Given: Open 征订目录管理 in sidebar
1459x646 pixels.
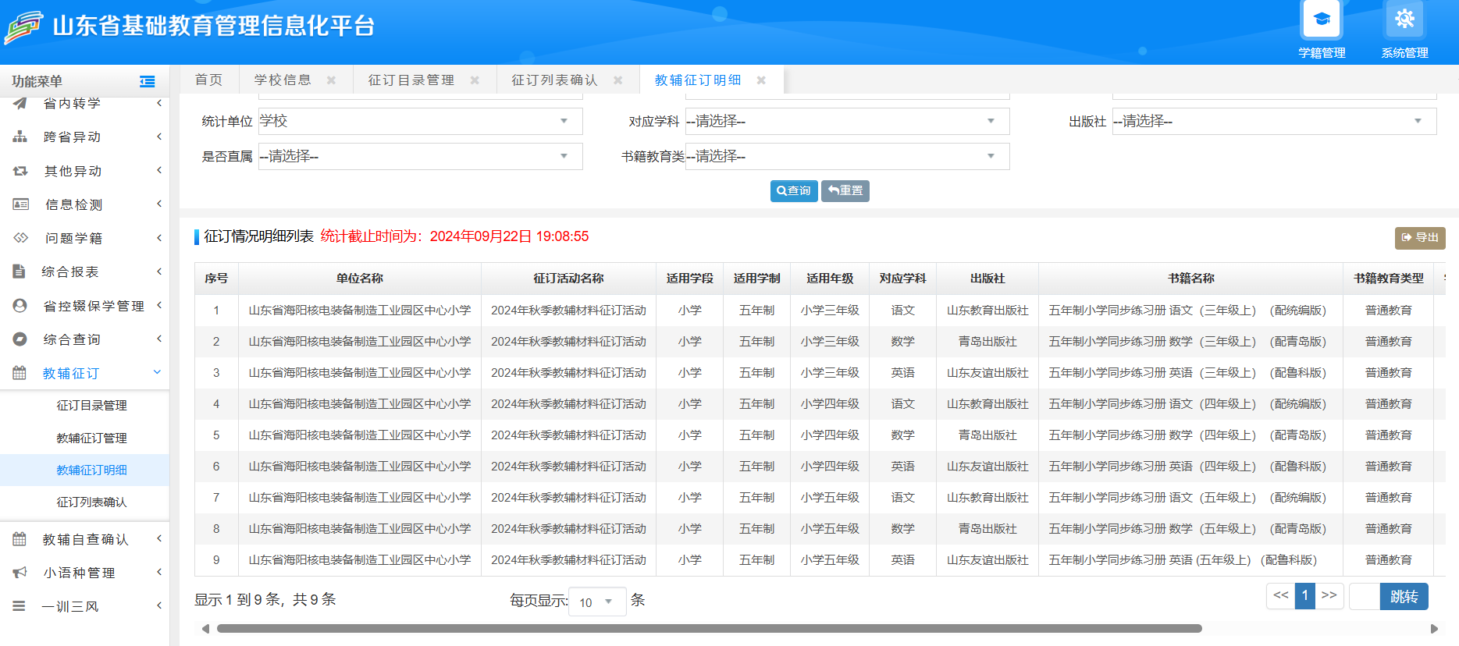Looking at the screenshot, I should point(91,406).
